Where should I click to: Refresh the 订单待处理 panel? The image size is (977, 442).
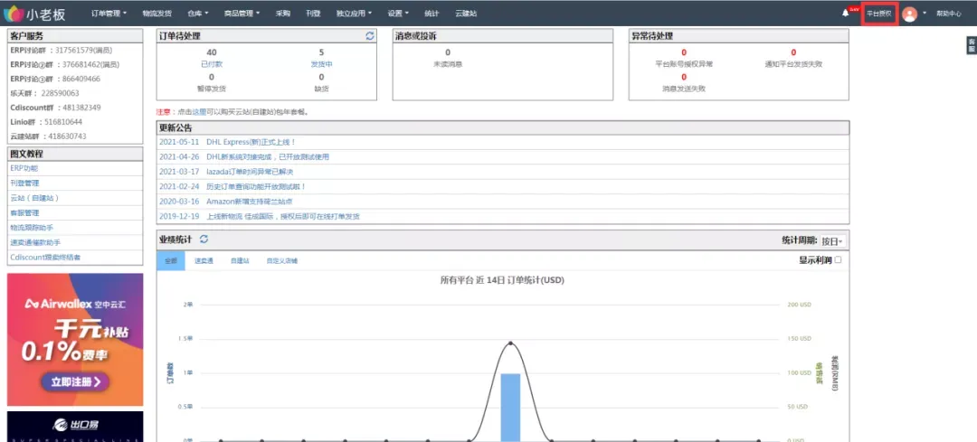369,36
